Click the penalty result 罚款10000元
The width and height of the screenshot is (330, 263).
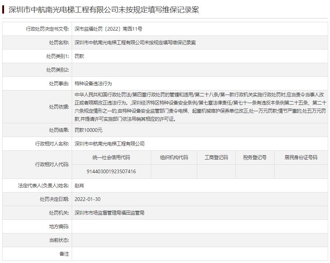[x=88, y=130]
